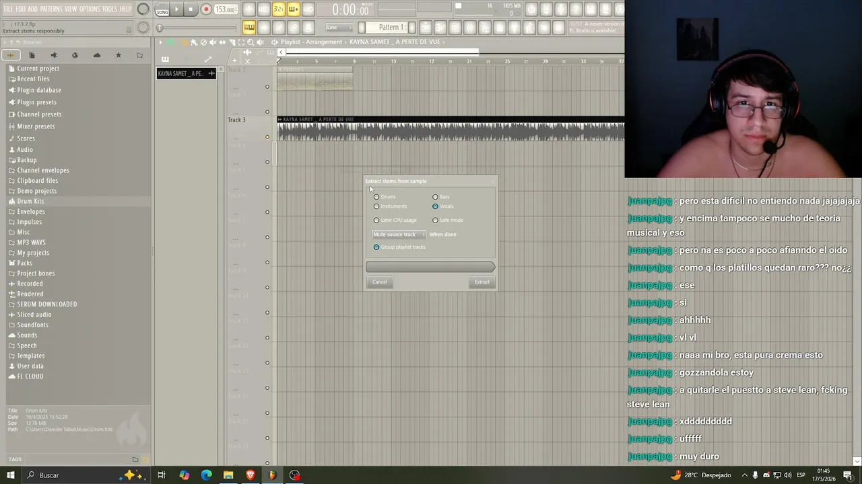
Task: Select browser favorites star tab icon
Action: pos(118,55)
